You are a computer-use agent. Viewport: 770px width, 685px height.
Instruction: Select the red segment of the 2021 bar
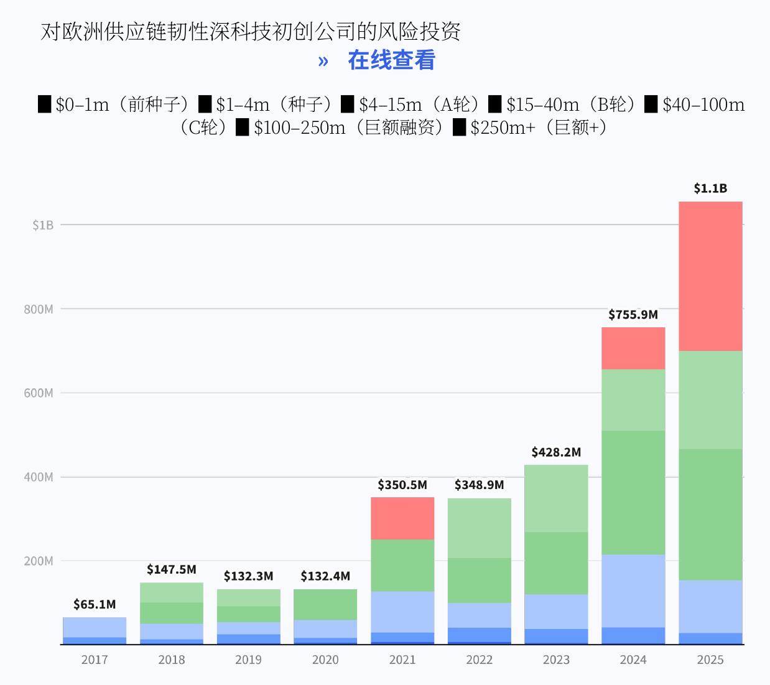(402, 518)
